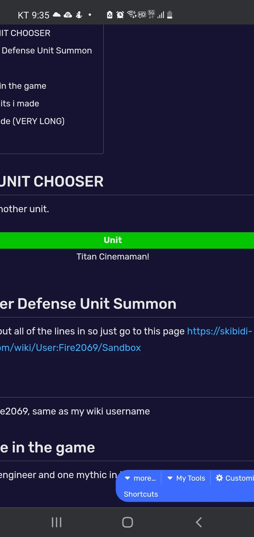The width and height of the screenshot is (254, 537).
Task: Tap the 5G network indicator
Action: coord(151,14)
